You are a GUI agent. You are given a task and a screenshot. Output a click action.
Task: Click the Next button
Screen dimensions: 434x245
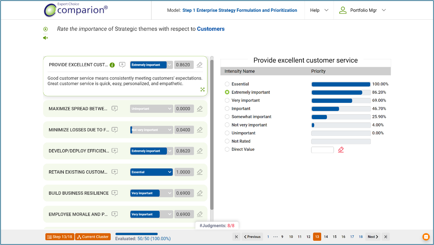[x=373, y=237]
